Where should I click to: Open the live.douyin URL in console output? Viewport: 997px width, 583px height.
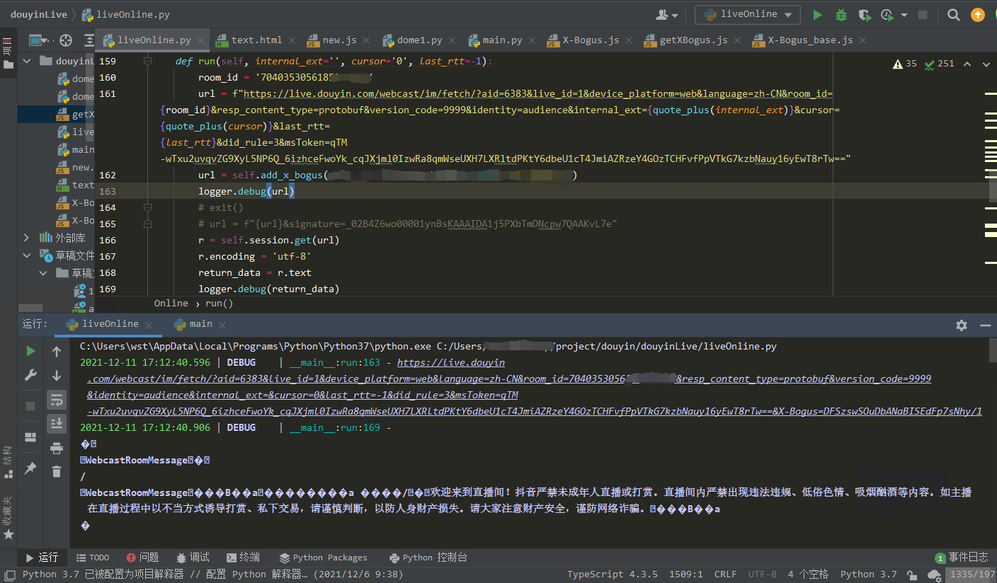451,362
